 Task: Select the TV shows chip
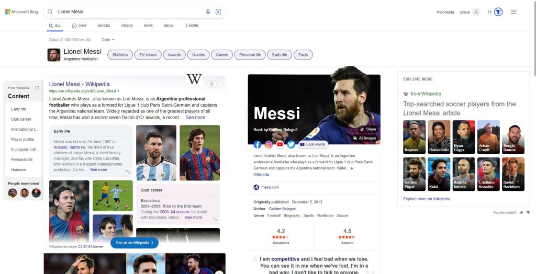[148, 55]
